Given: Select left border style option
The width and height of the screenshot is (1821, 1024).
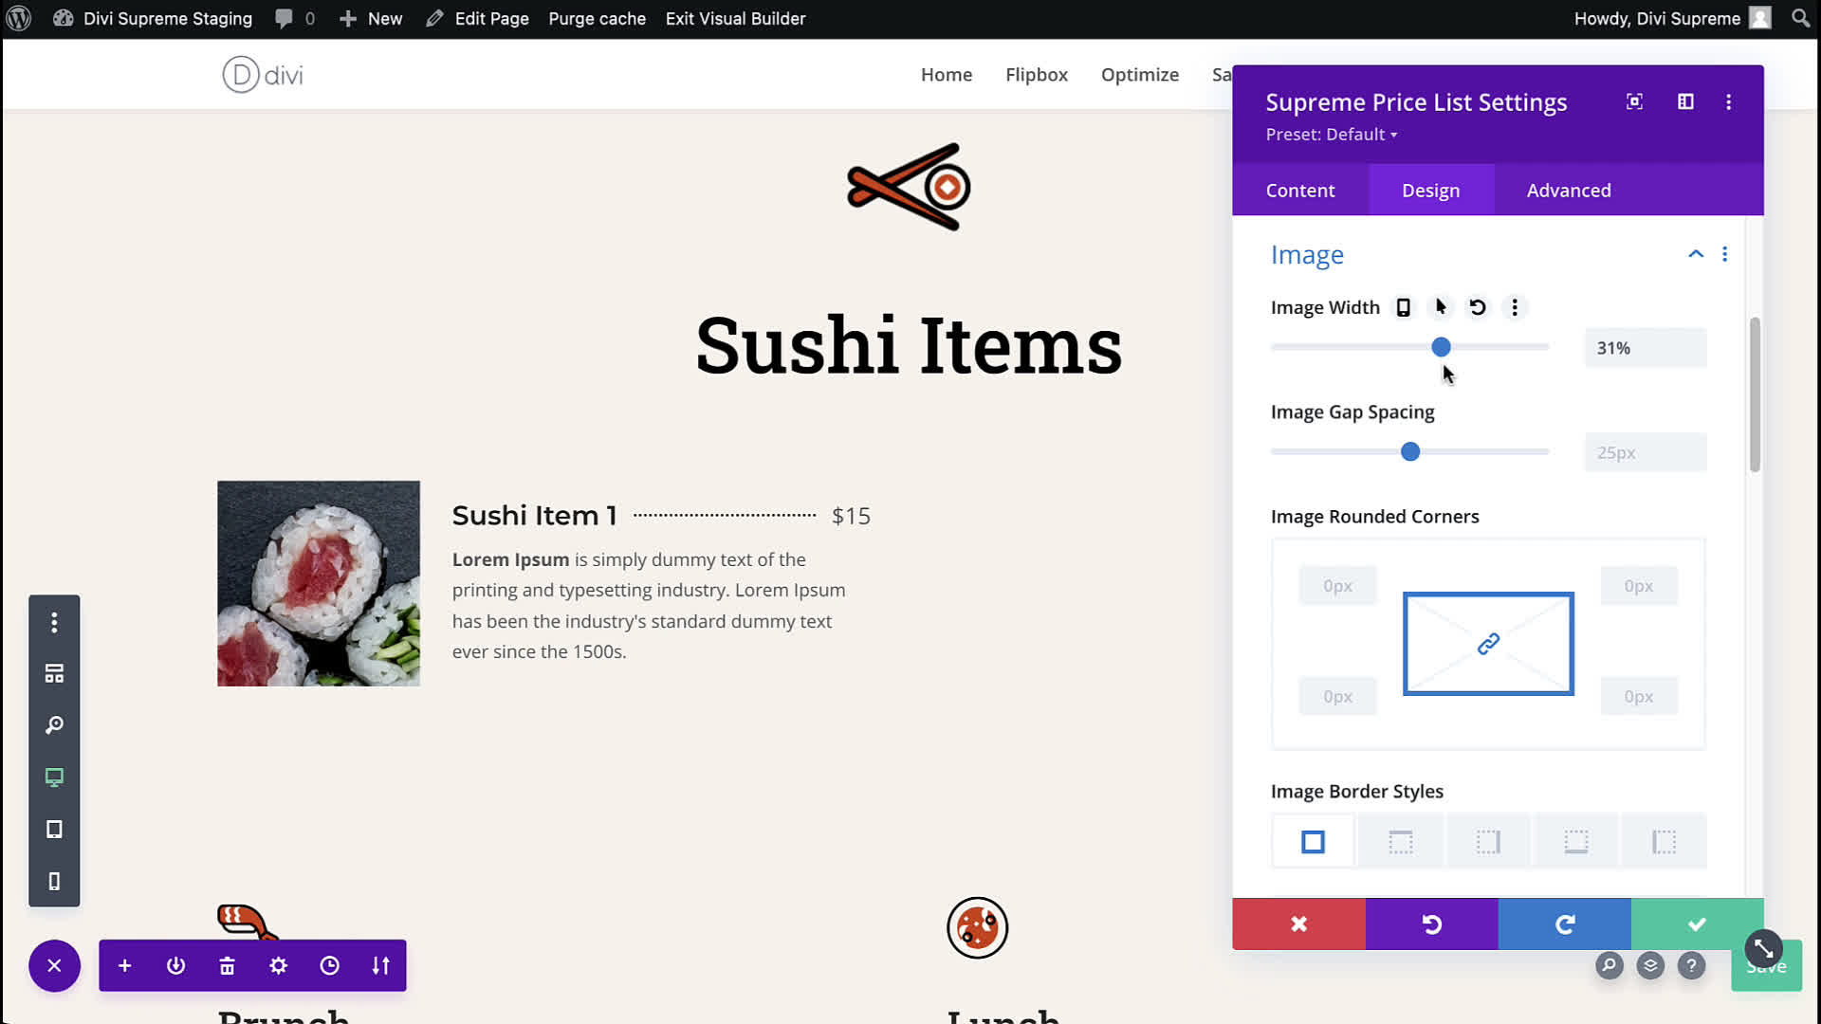Looking at the screenshot, I should [1664, 841].
